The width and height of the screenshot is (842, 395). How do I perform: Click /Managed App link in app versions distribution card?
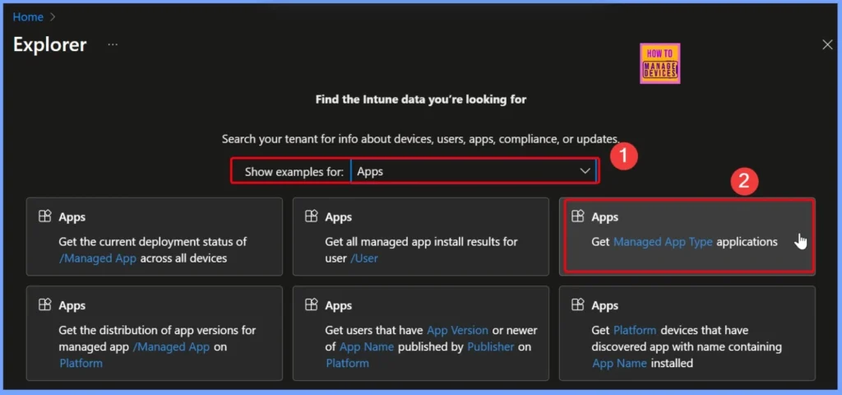[x=171, y=346]
